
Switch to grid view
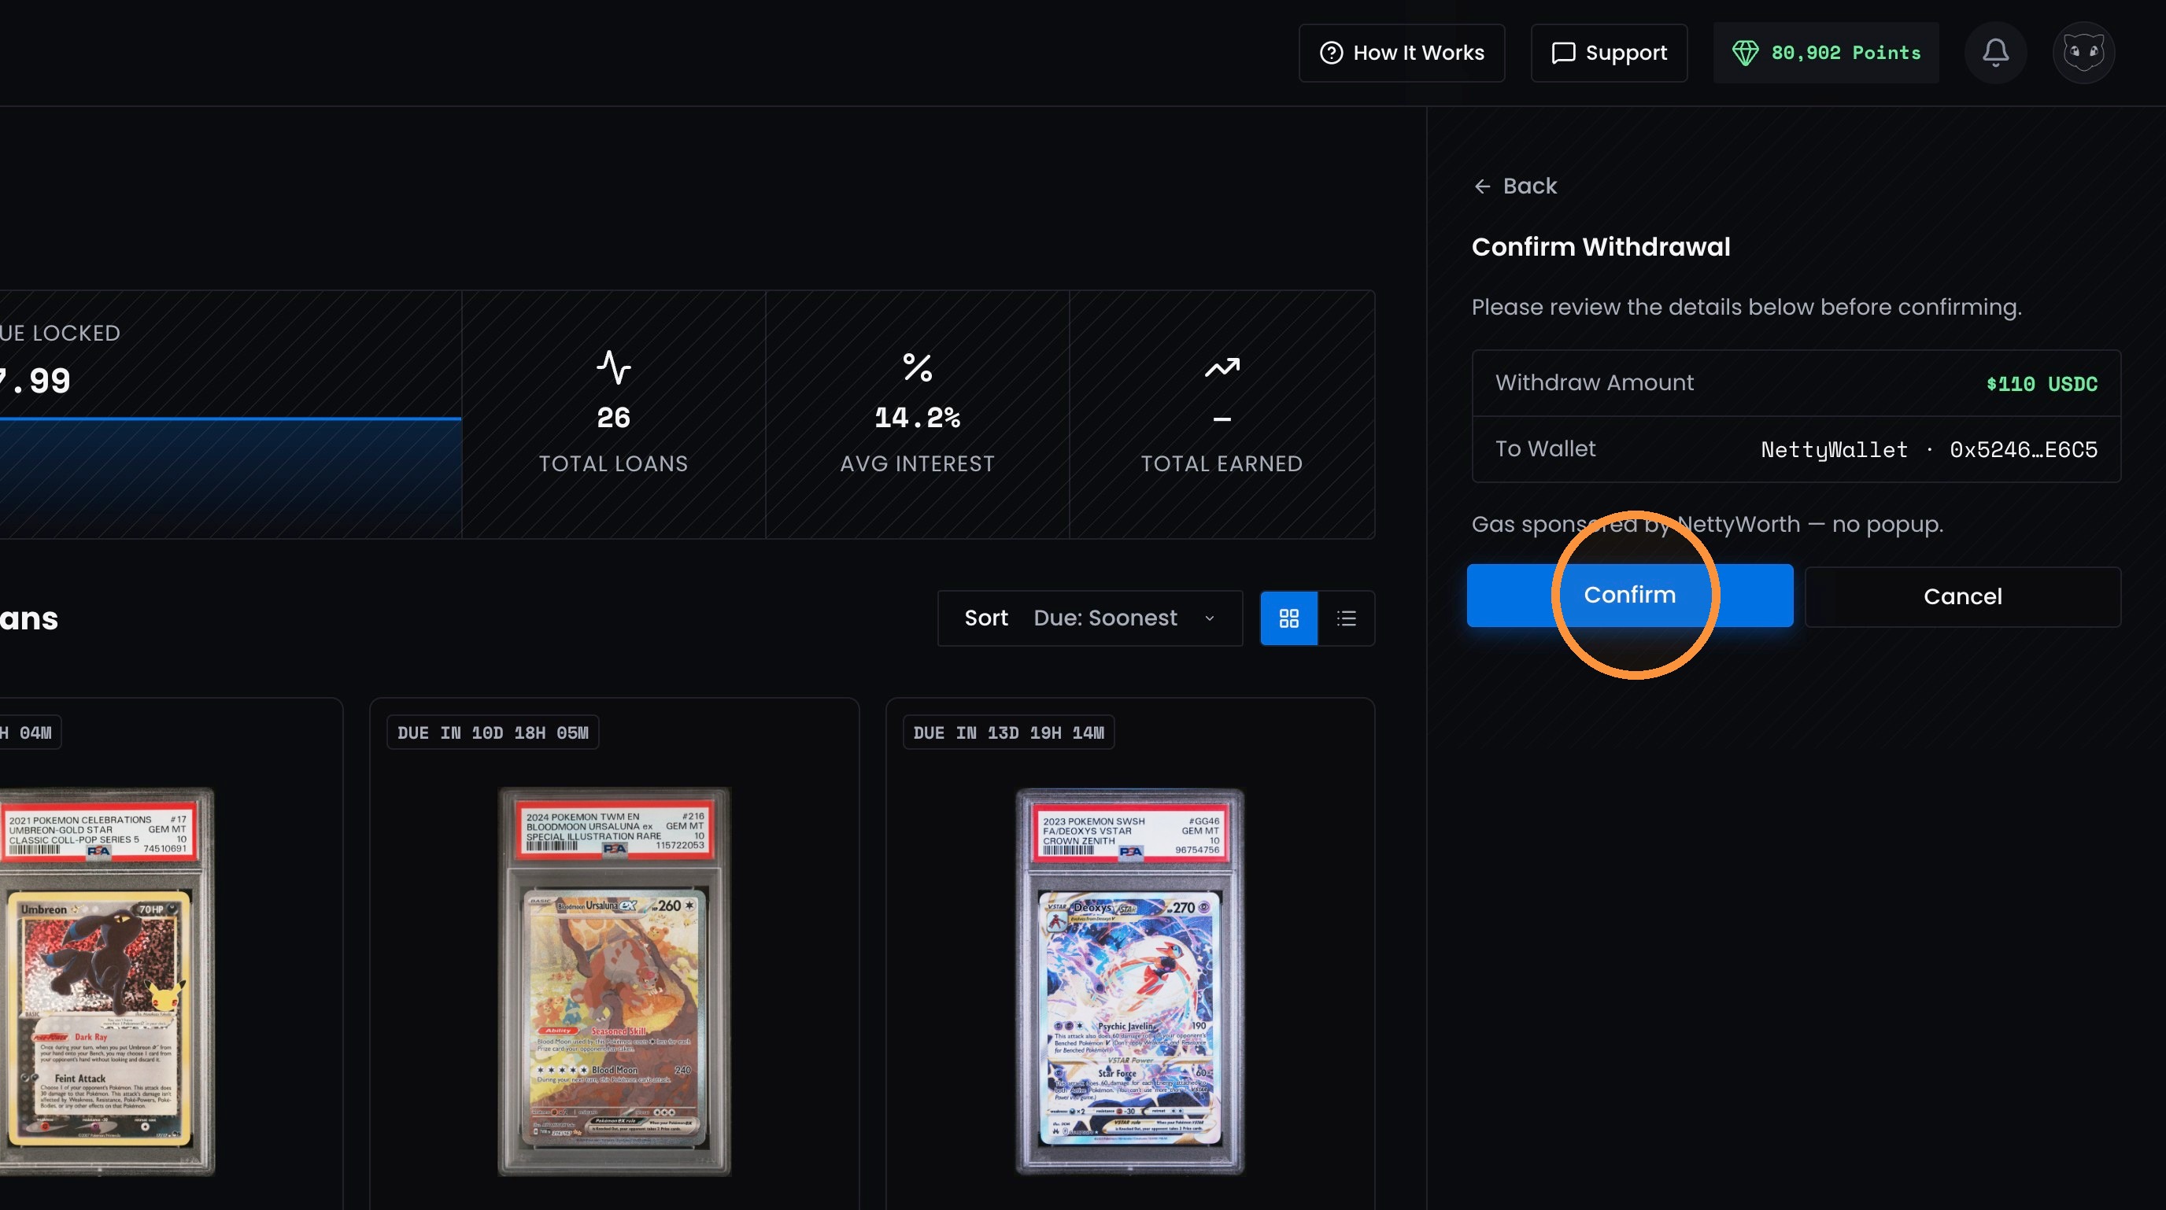tap(1289, 618)
